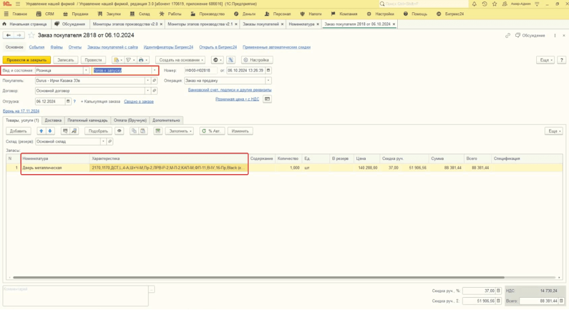Switch to the Платежный календарь tab

[x=88, y=120]
